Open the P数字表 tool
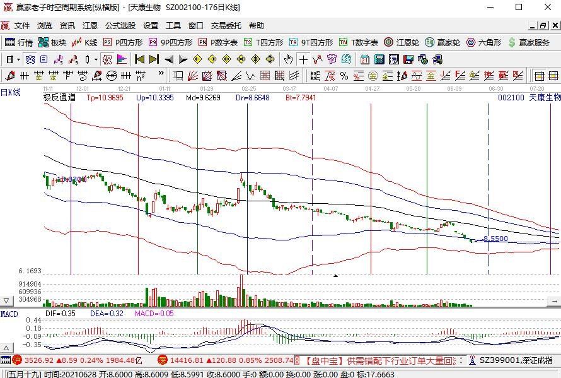The width and height of the screenshot is (561, 378). (x=218, y=43)
